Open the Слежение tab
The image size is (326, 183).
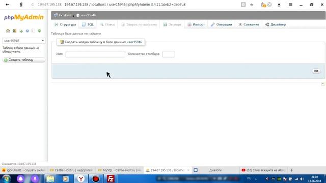pyautogui.click(x=249, y=24)
